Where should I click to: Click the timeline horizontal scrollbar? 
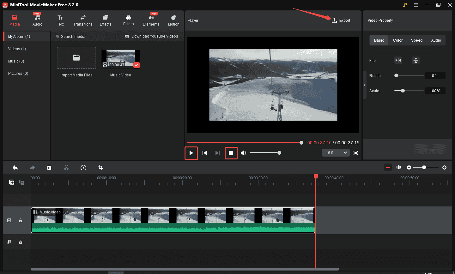tap(185, 269)
